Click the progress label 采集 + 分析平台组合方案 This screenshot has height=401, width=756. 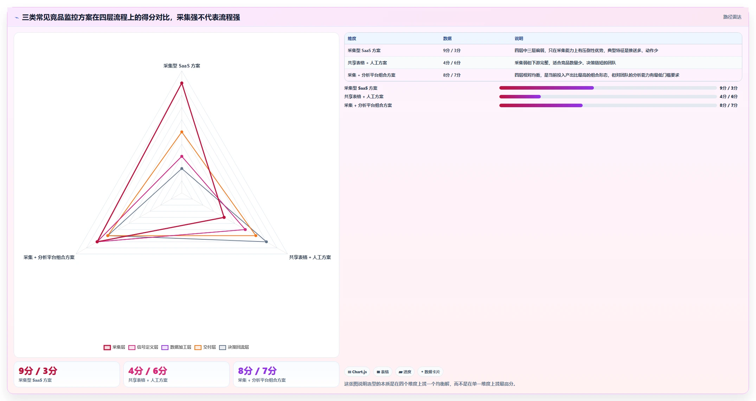click(x=368, y=105)
